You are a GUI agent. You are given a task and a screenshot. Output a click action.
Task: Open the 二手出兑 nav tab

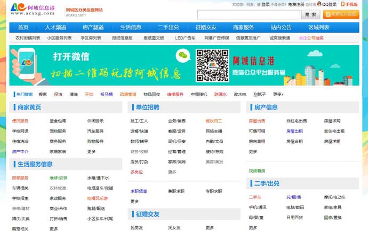[169, 27]
